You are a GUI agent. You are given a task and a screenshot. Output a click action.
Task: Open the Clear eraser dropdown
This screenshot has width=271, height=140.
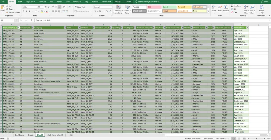point(234,12)
